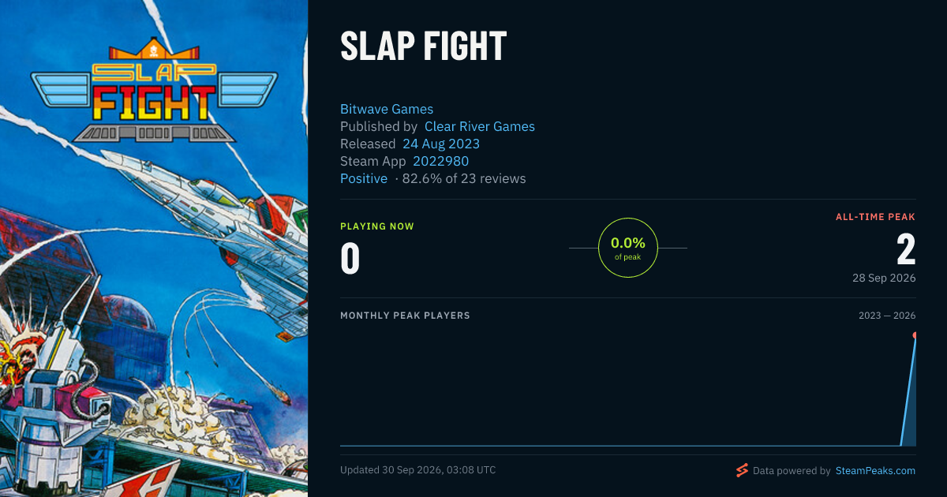Open the SteamPeaks.com link
The image size is (947, 497).
coord(875,470)
